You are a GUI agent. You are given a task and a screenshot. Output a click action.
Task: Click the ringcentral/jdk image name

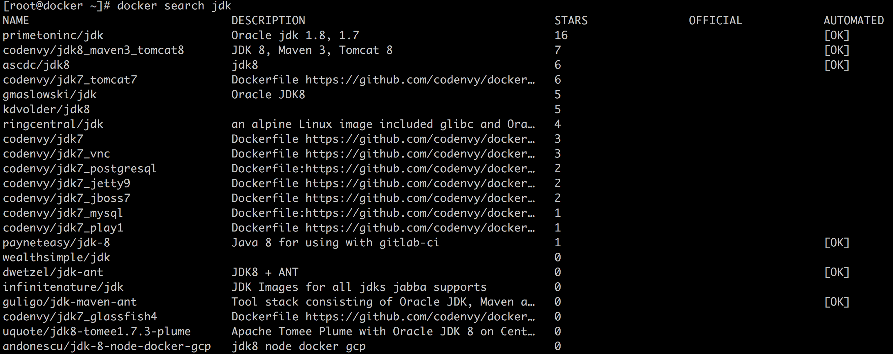(x=53, y=124)
